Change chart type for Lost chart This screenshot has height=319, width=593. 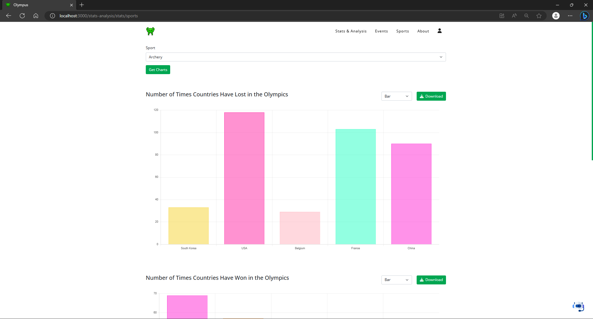tap(397, 96)
